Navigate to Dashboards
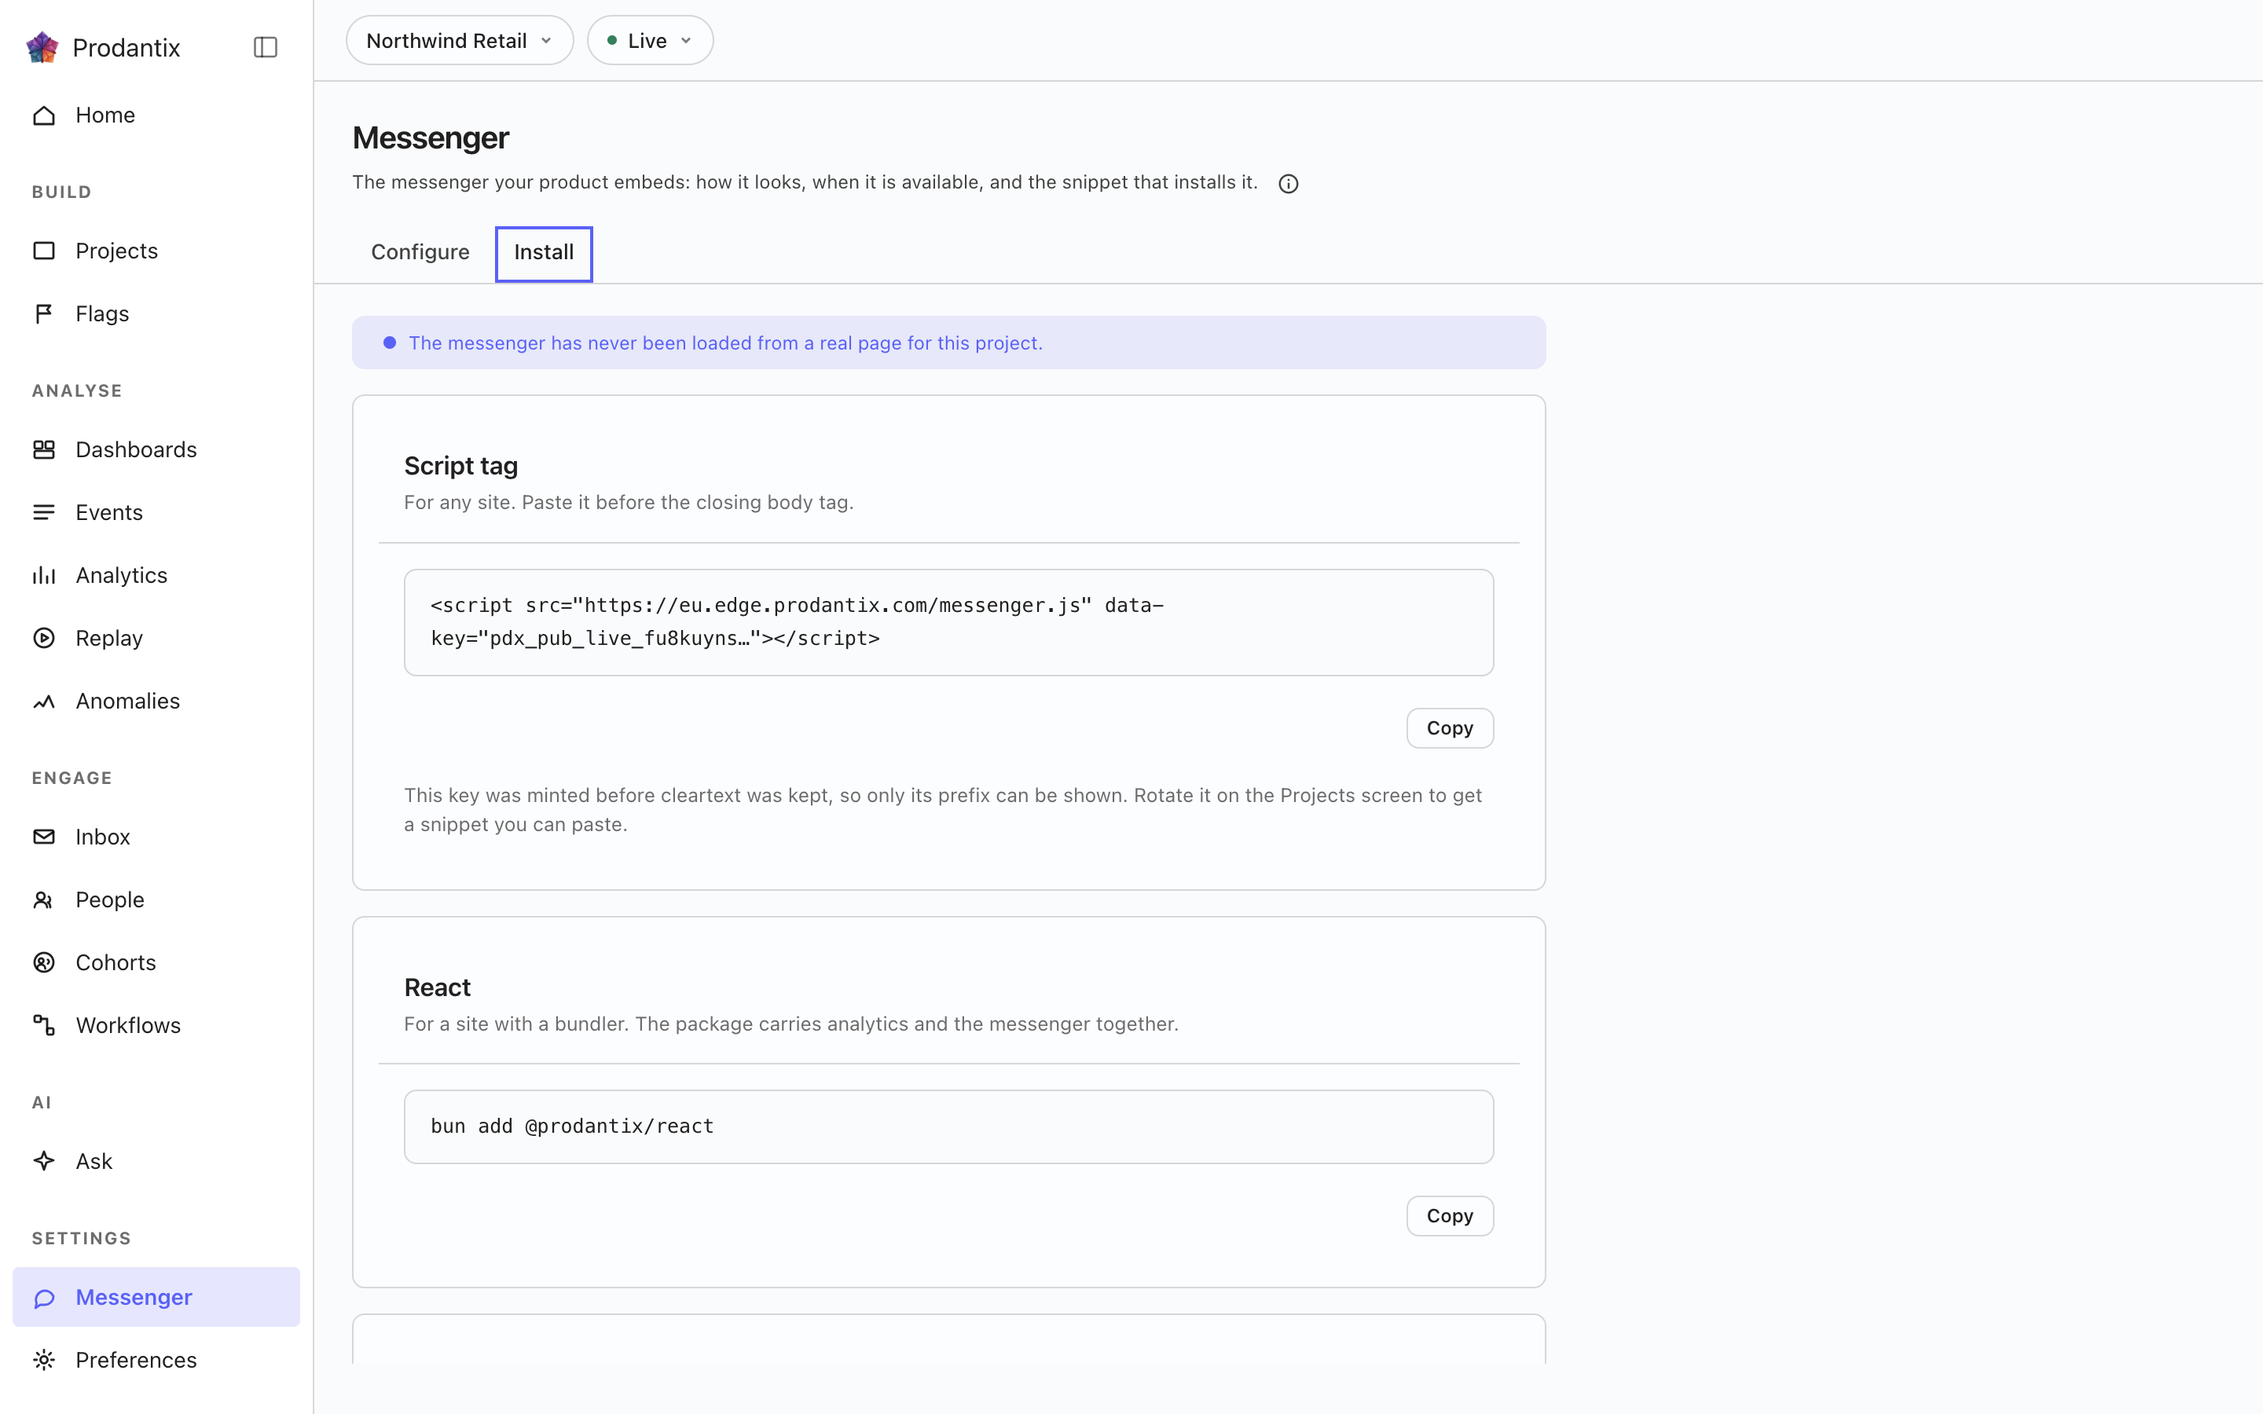Screen dimensions: 2263x1414 pyautogui.click(x=156, y=450)
